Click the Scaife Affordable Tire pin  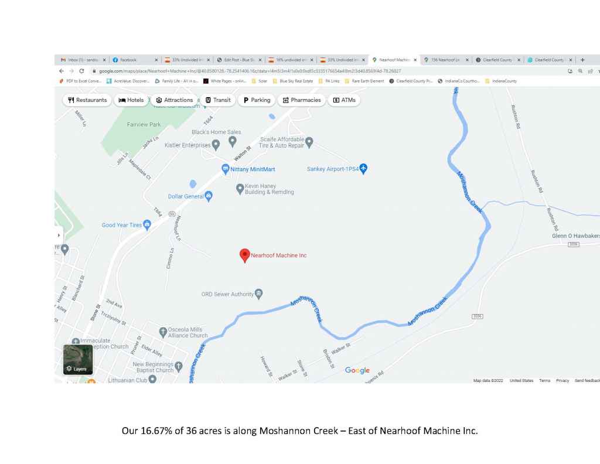point(309,141)
